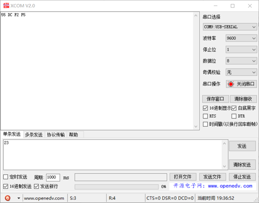This screenshot has width=259, height=203.
Task: Click the S:3 sent counter in status bar
Action: [x=73, y=198]
